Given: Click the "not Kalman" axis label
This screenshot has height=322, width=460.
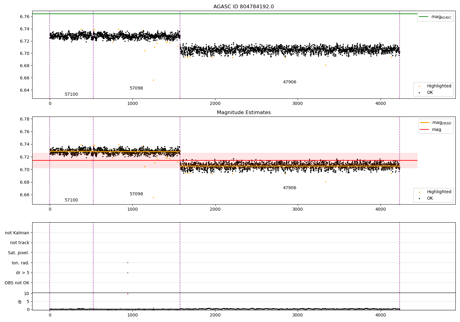Looking at the screenshot, I should point(17,233).
